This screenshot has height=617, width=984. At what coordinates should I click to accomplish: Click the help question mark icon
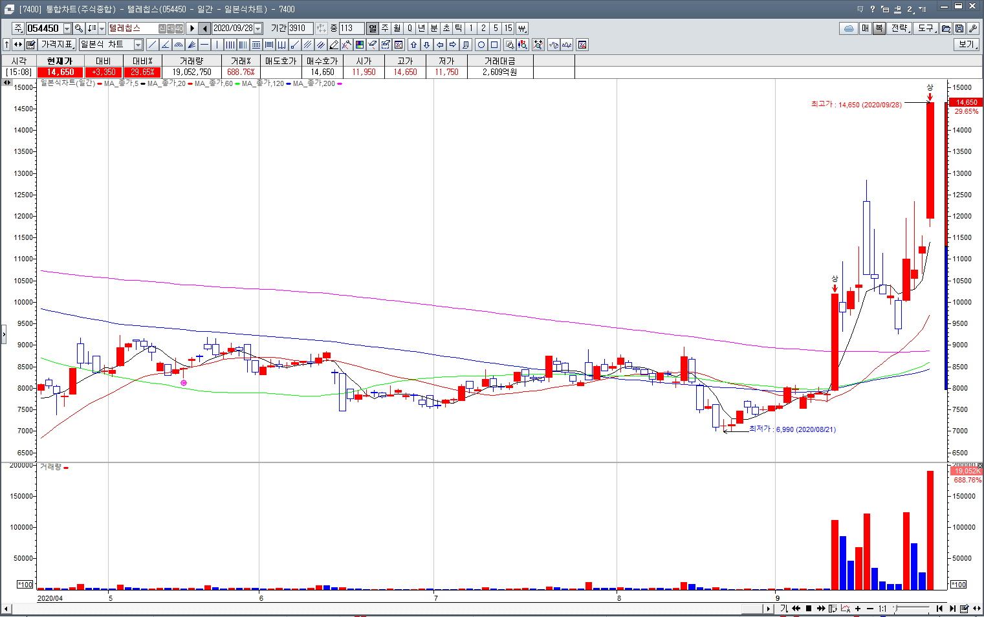873,9
